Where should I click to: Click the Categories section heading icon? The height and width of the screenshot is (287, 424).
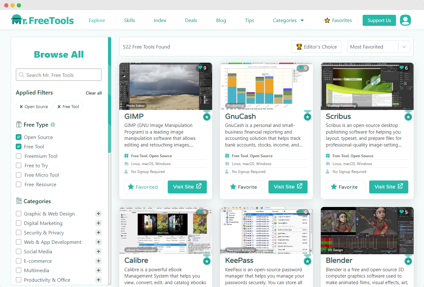pos(19,201)
